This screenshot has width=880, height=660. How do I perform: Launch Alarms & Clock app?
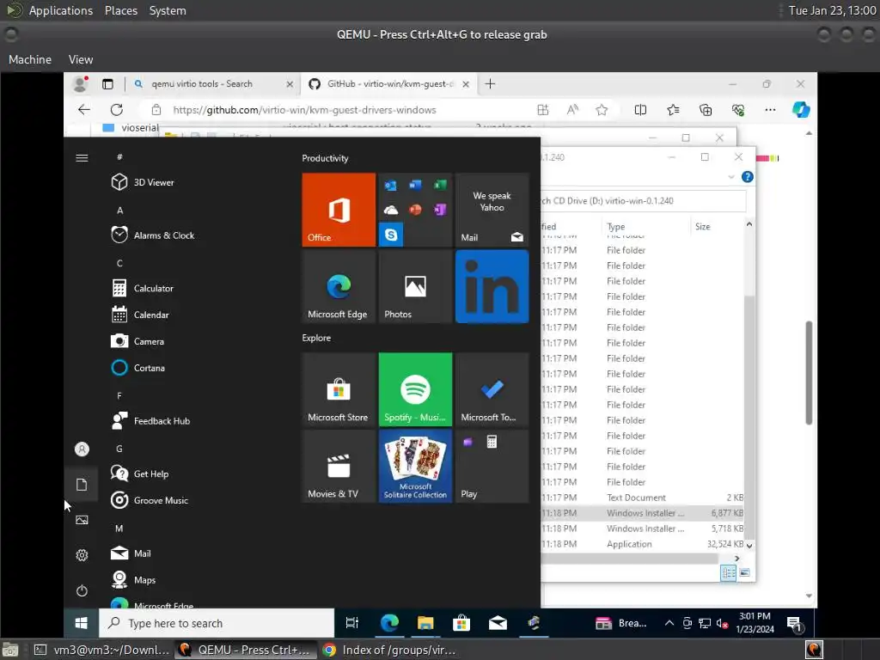(x=153, y=235)
